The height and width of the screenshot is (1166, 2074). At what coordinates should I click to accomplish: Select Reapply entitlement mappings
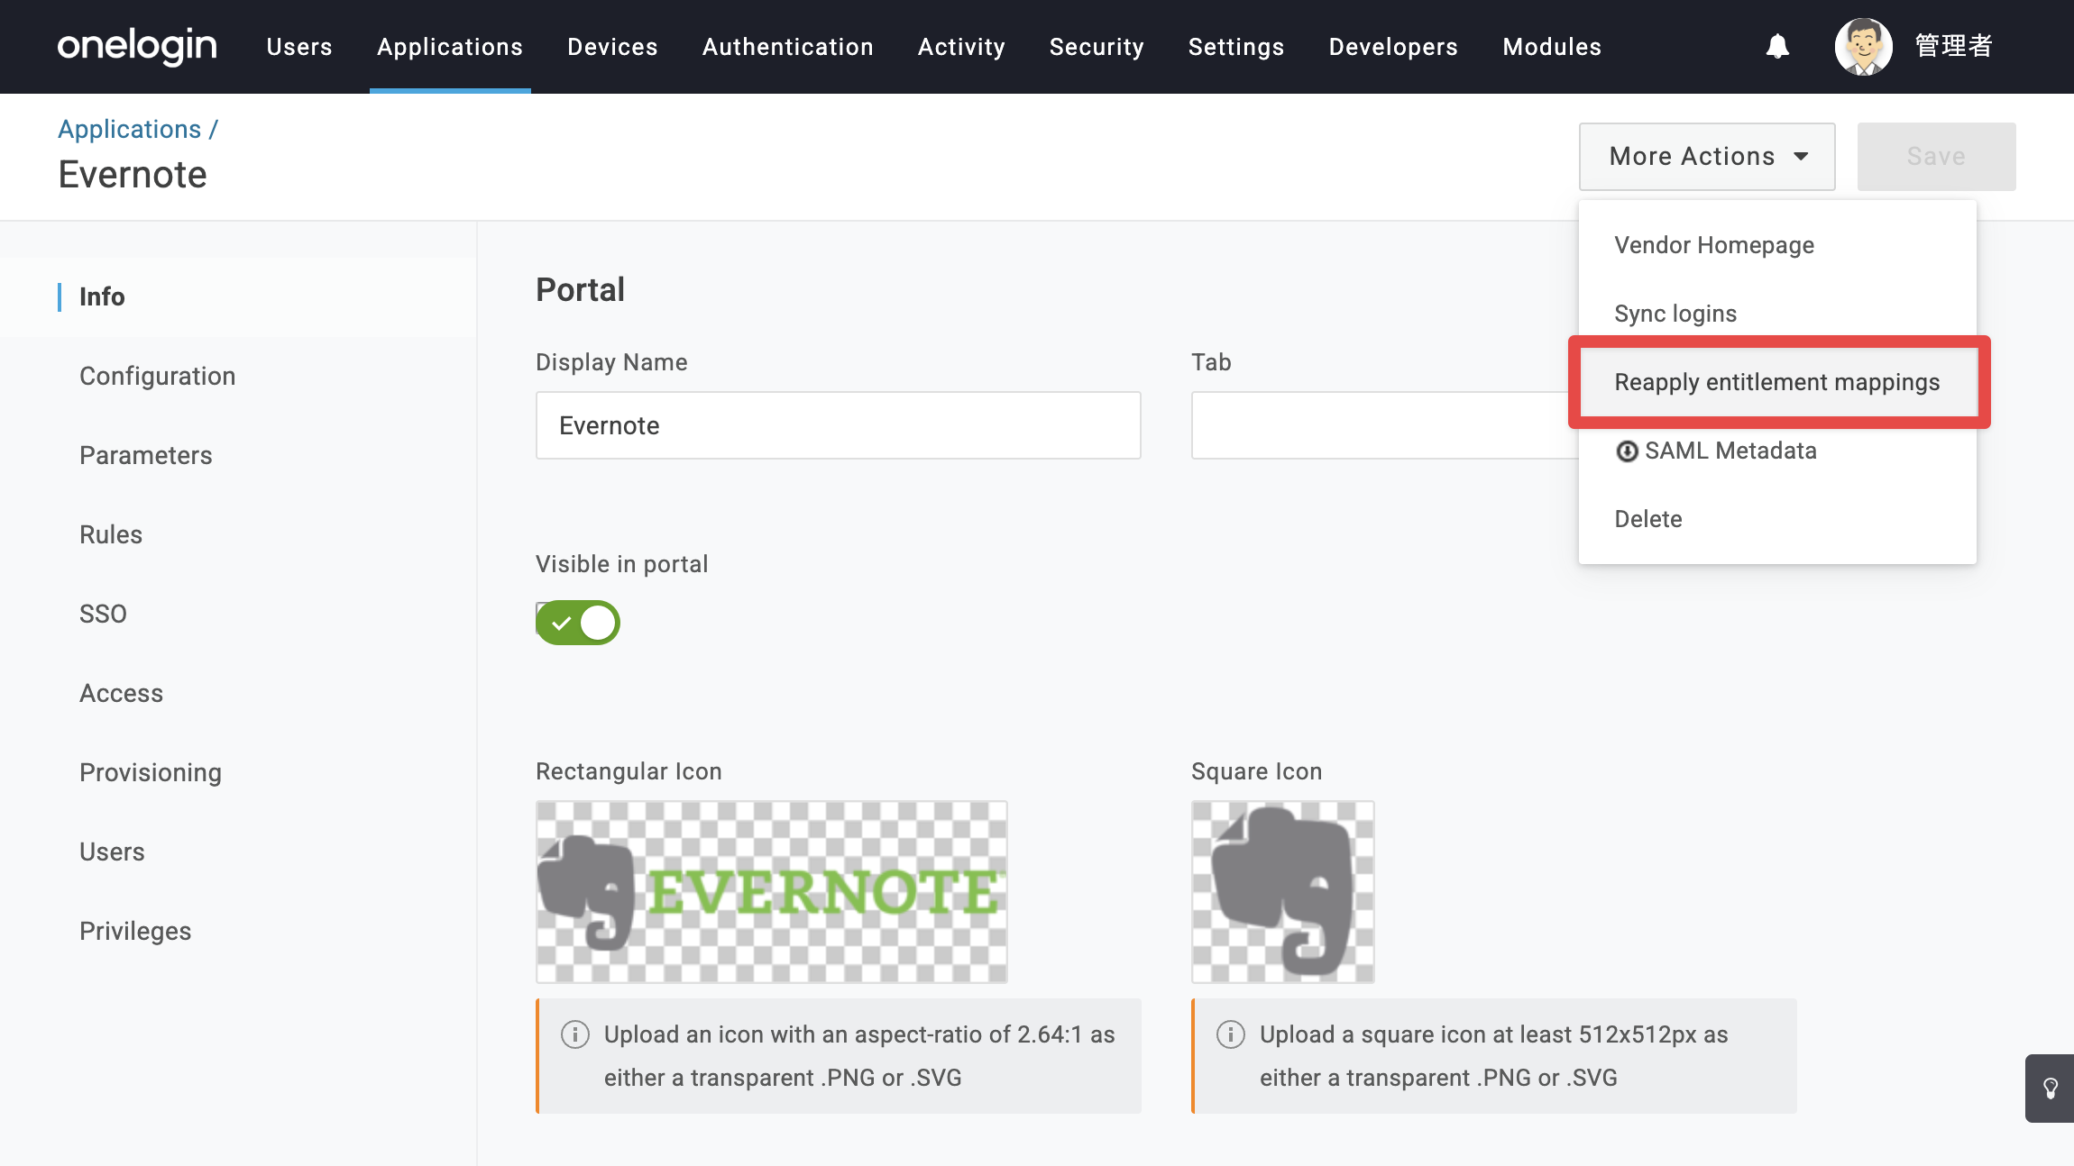[x=1777, y=382]
